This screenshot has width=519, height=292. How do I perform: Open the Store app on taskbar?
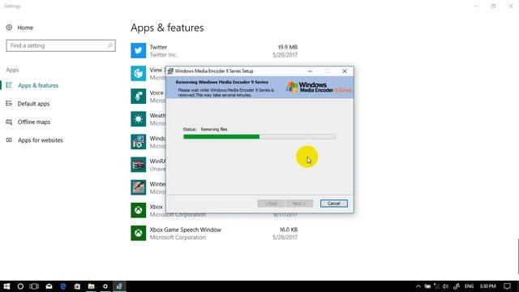pos(77,286)
